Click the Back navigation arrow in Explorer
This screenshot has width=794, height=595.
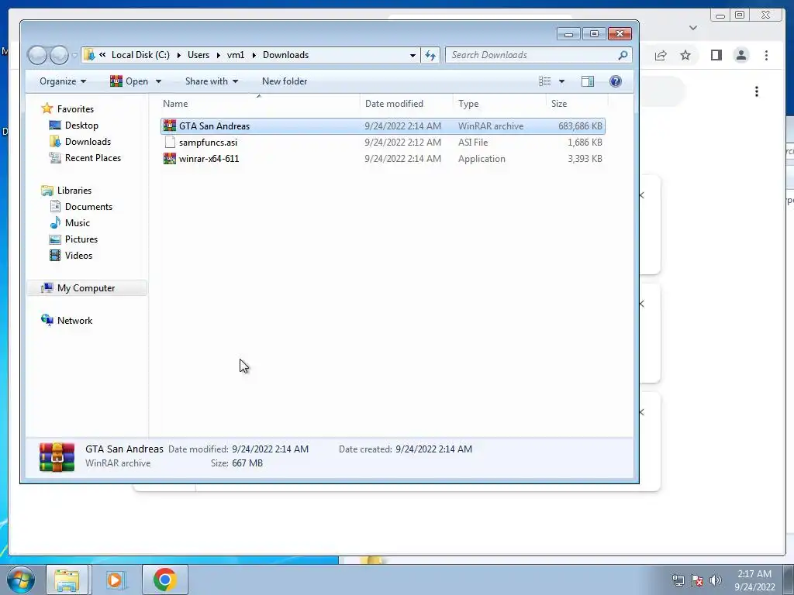[37, 55]
